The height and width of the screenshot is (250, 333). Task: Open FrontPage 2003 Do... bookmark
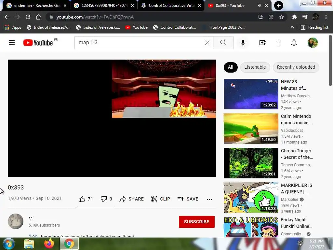point(223,27)
